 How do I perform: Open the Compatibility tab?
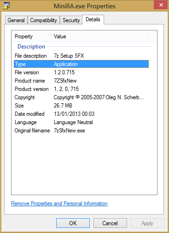44,20
